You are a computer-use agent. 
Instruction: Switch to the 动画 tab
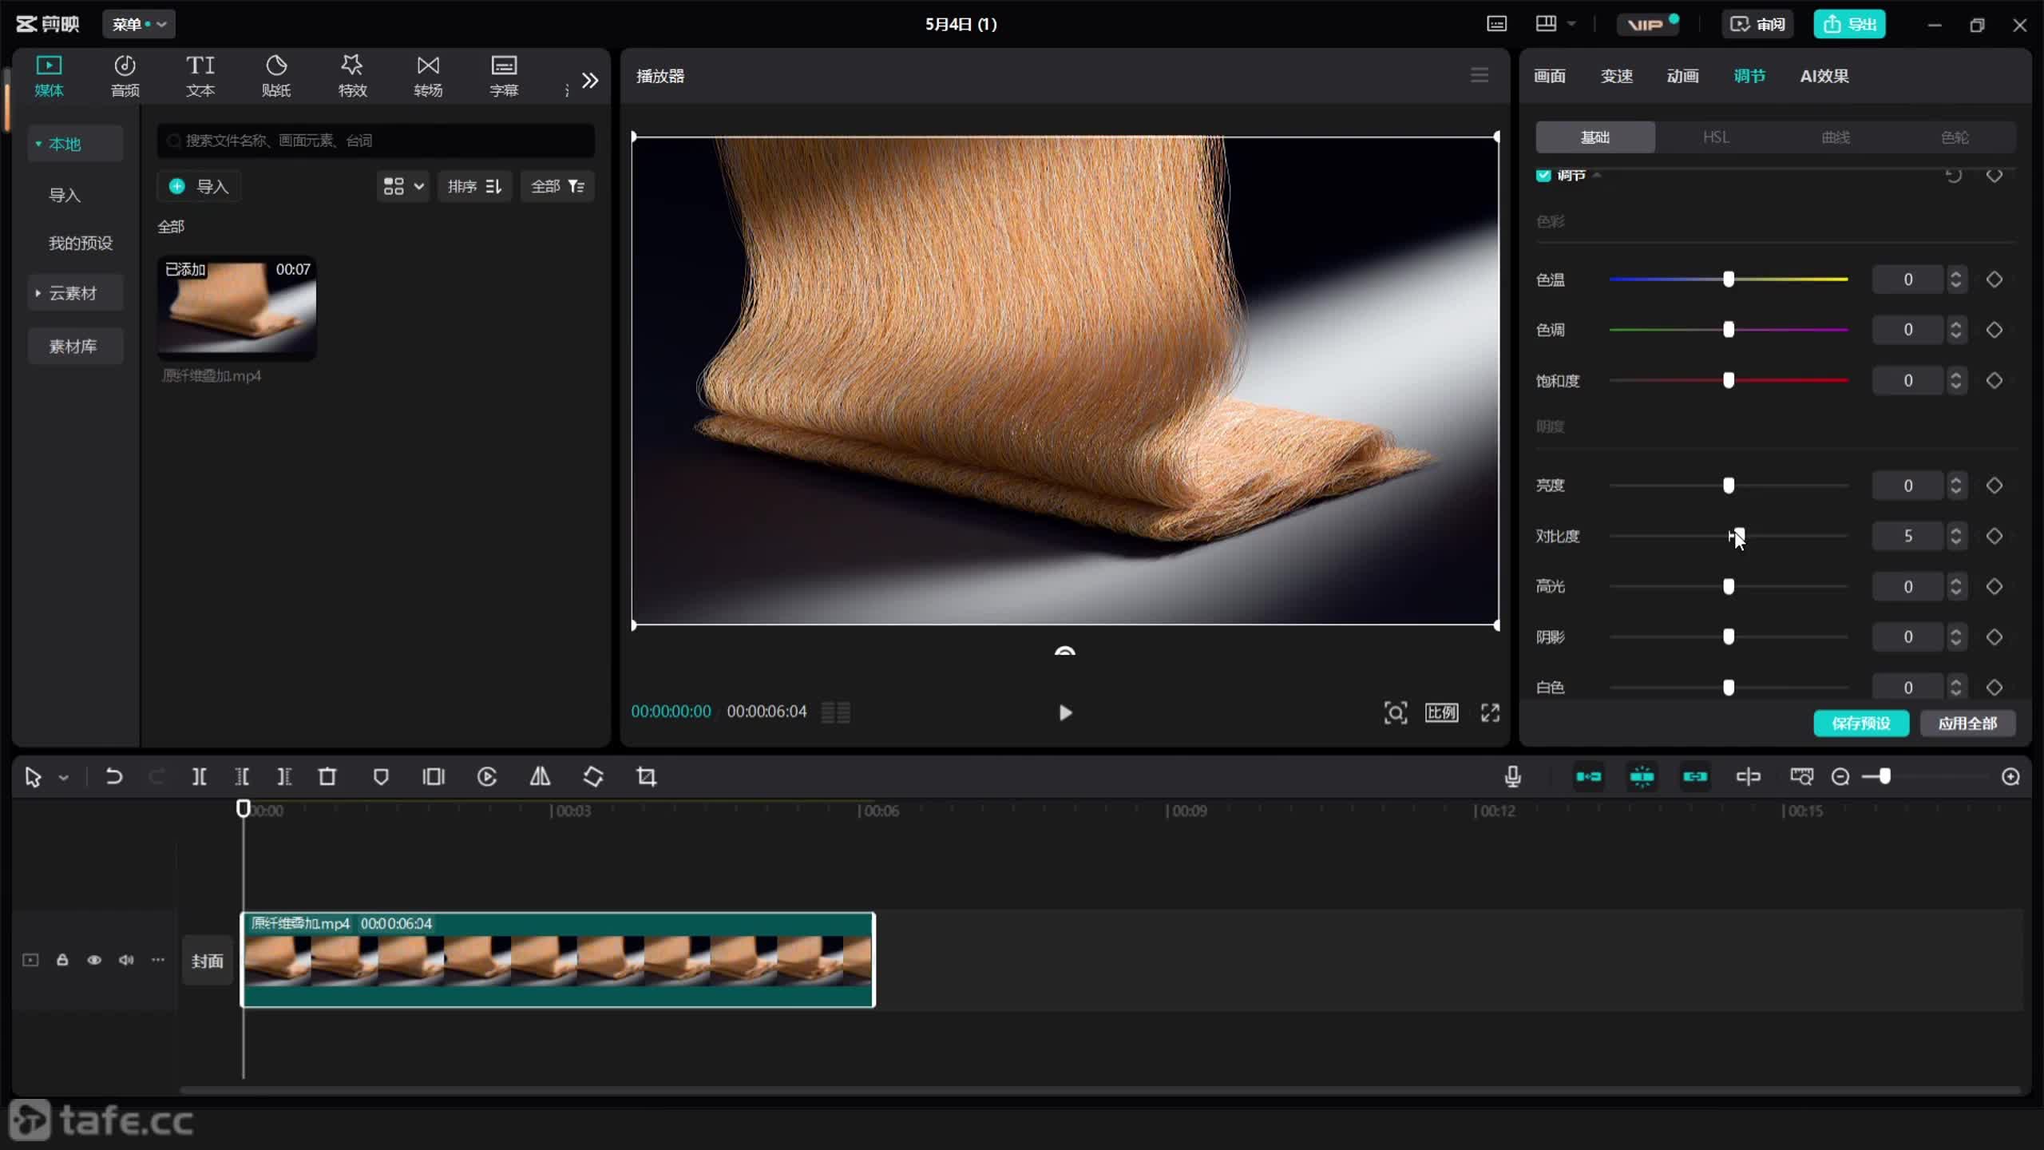[1683, 76]
